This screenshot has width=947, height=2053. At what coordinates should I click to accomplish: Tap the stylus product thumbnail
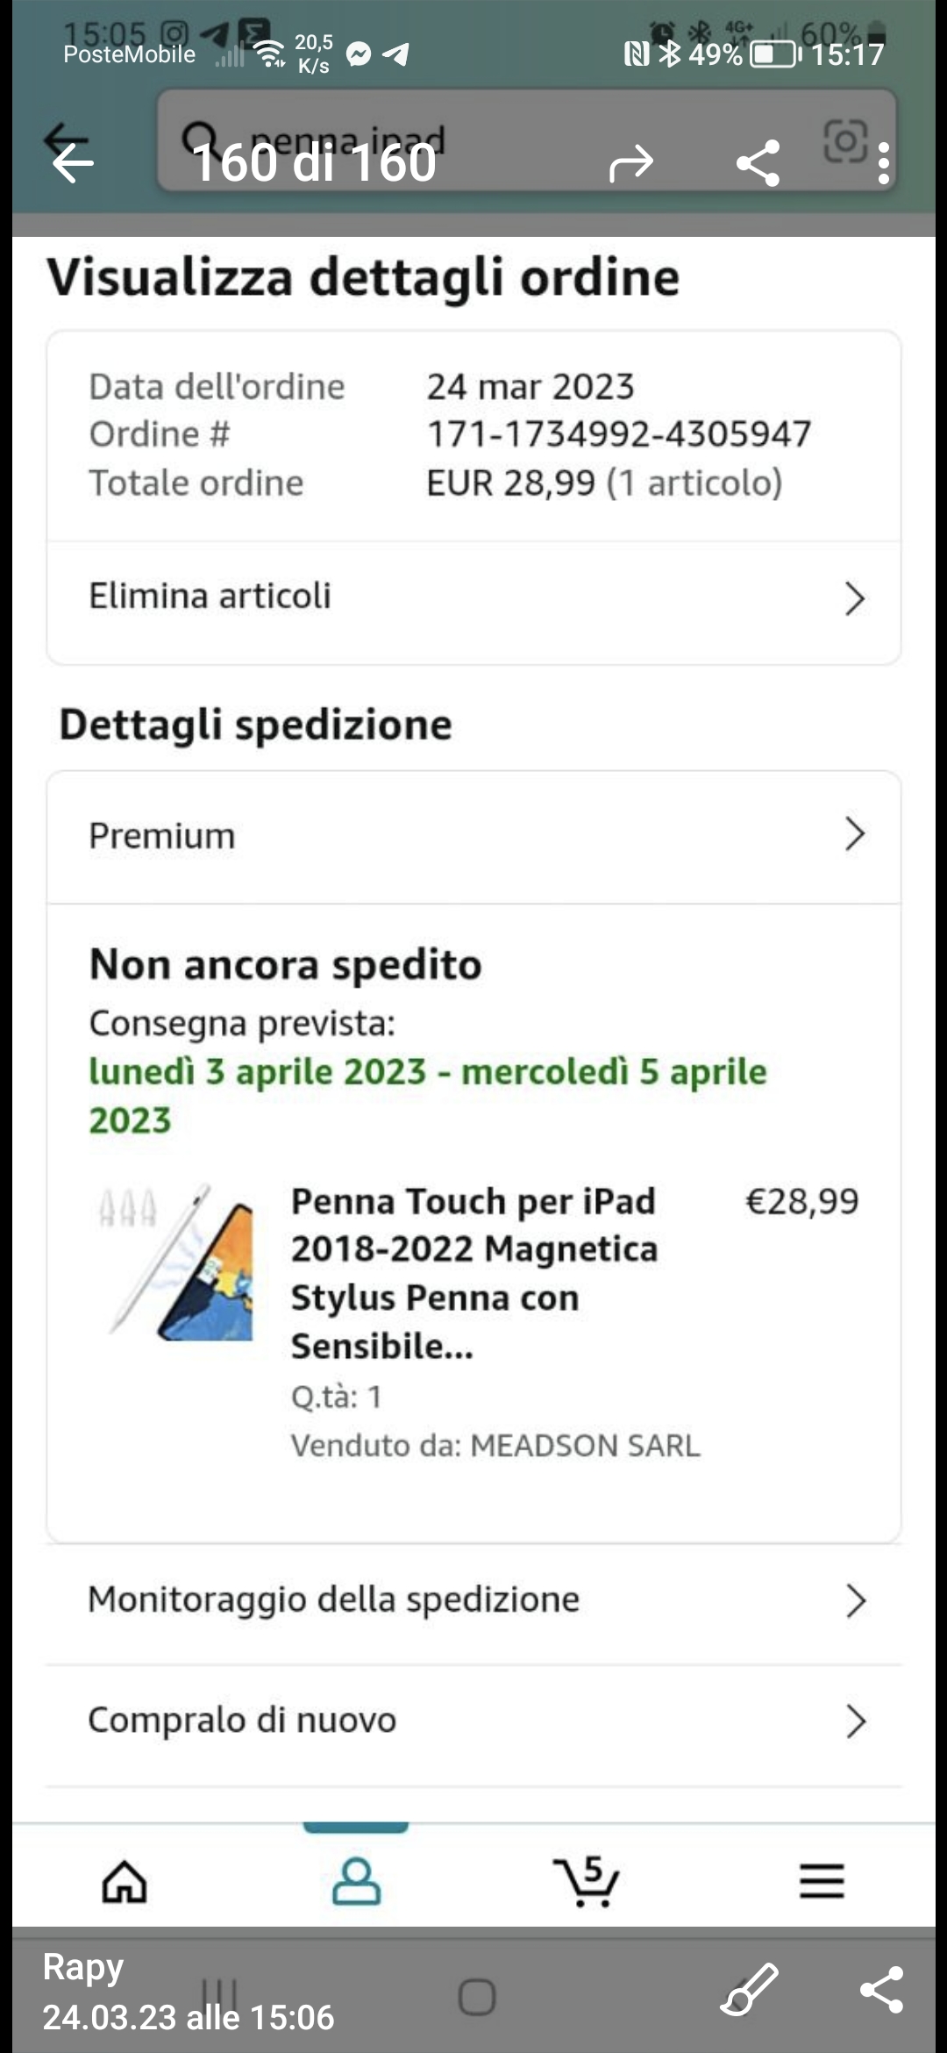[x=175, y=1261]
